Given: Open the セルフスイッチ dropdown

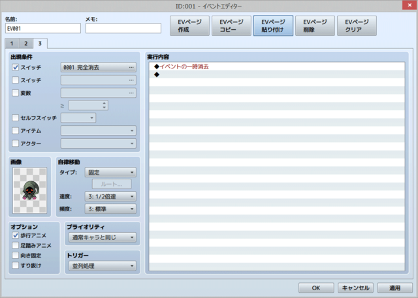Looking at the screenshot, I should pos(78,117).
